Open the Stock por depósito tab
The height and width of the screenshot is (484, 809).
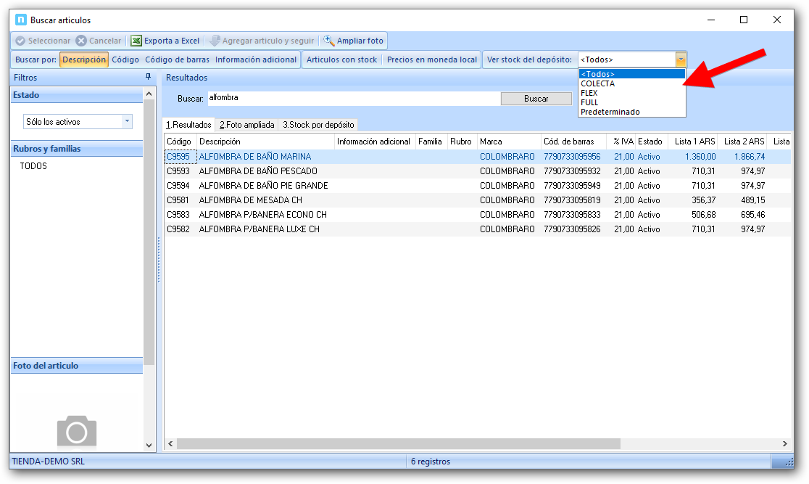click(318, 125)
